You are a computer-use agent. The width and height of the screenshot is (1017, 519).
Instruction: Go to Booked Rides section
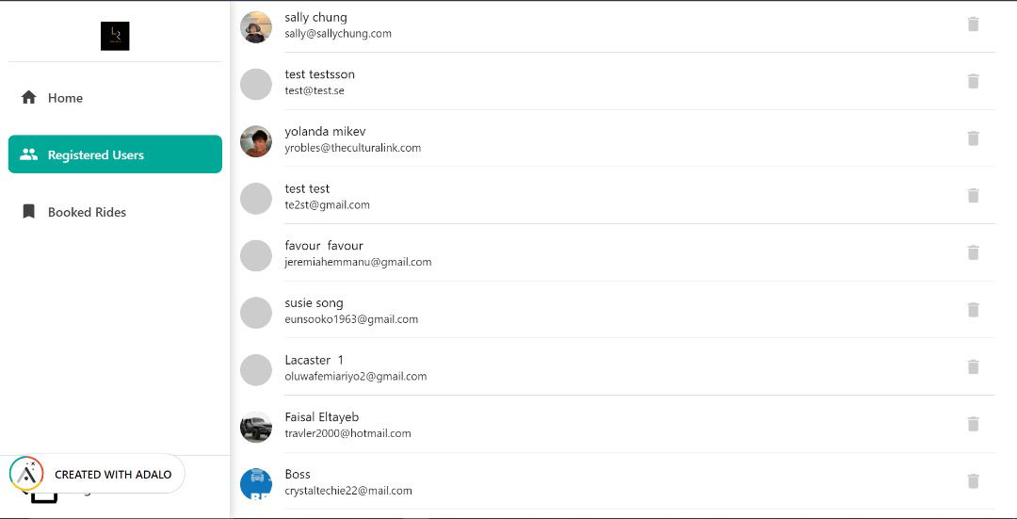87,212
